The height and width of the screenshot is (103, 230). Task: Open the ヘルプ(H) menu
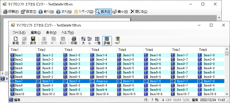tap(68, 33)
